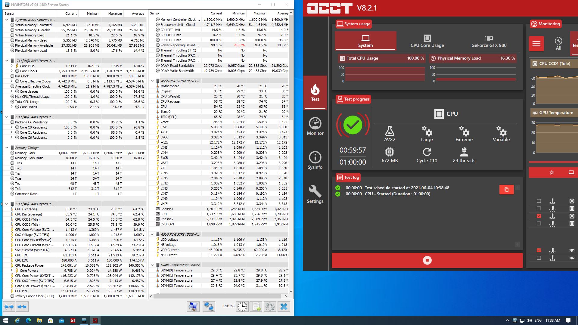Click the AVX2 instruction set flask icon

tap(390, 131)
